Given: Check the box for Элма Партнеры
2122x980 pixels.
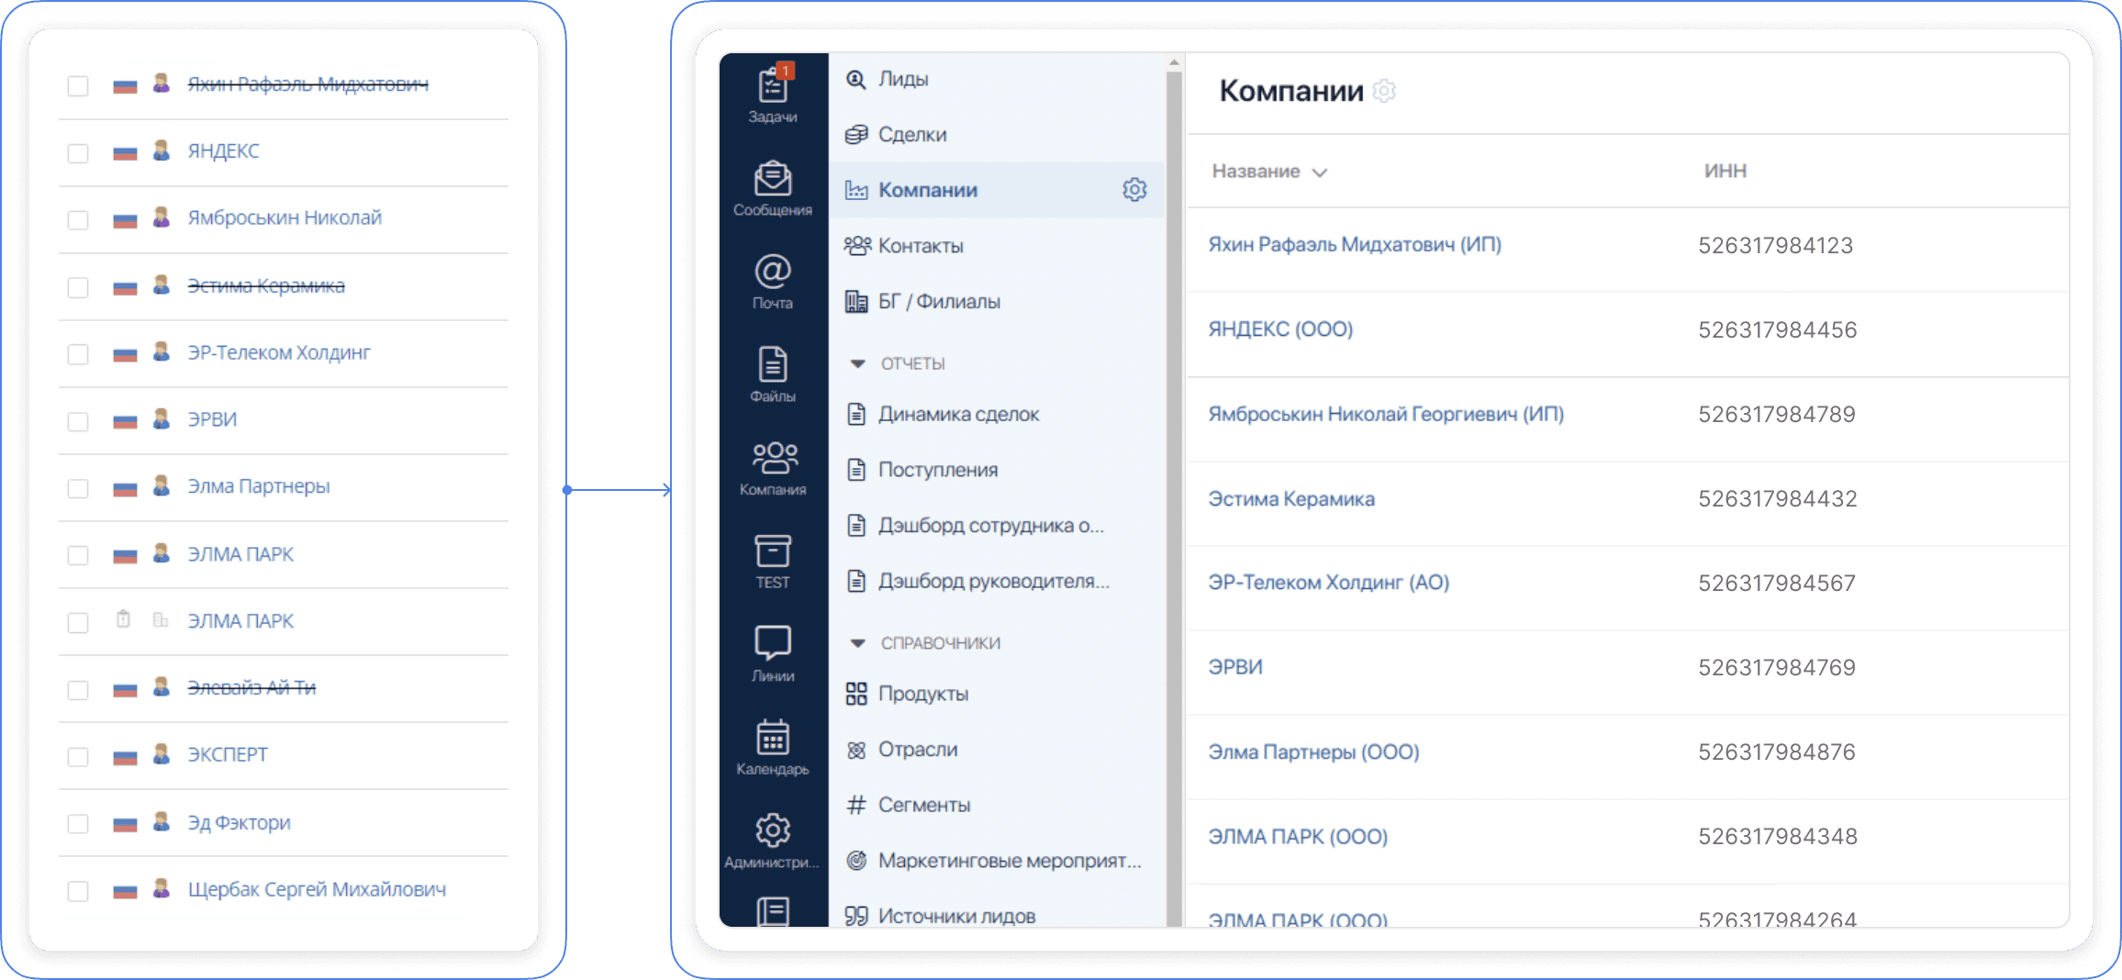Looking at the screenshot, I should [78, 488].
